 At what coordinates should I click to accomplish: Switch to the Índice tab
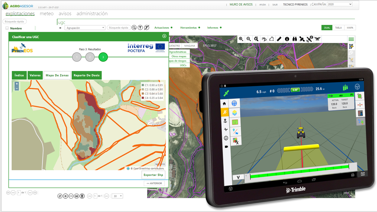[x=19, y=75]
